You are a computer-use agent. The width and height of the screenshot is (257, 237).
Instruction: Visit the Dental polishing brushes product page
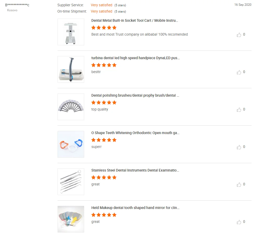(x=135, y=95)
